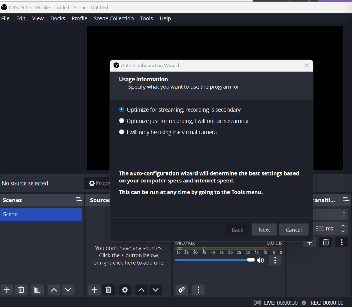Screen dimensions: 352x307
Task: Move scene down arrow in Scenes panel
Action: (x=68, y=290)
